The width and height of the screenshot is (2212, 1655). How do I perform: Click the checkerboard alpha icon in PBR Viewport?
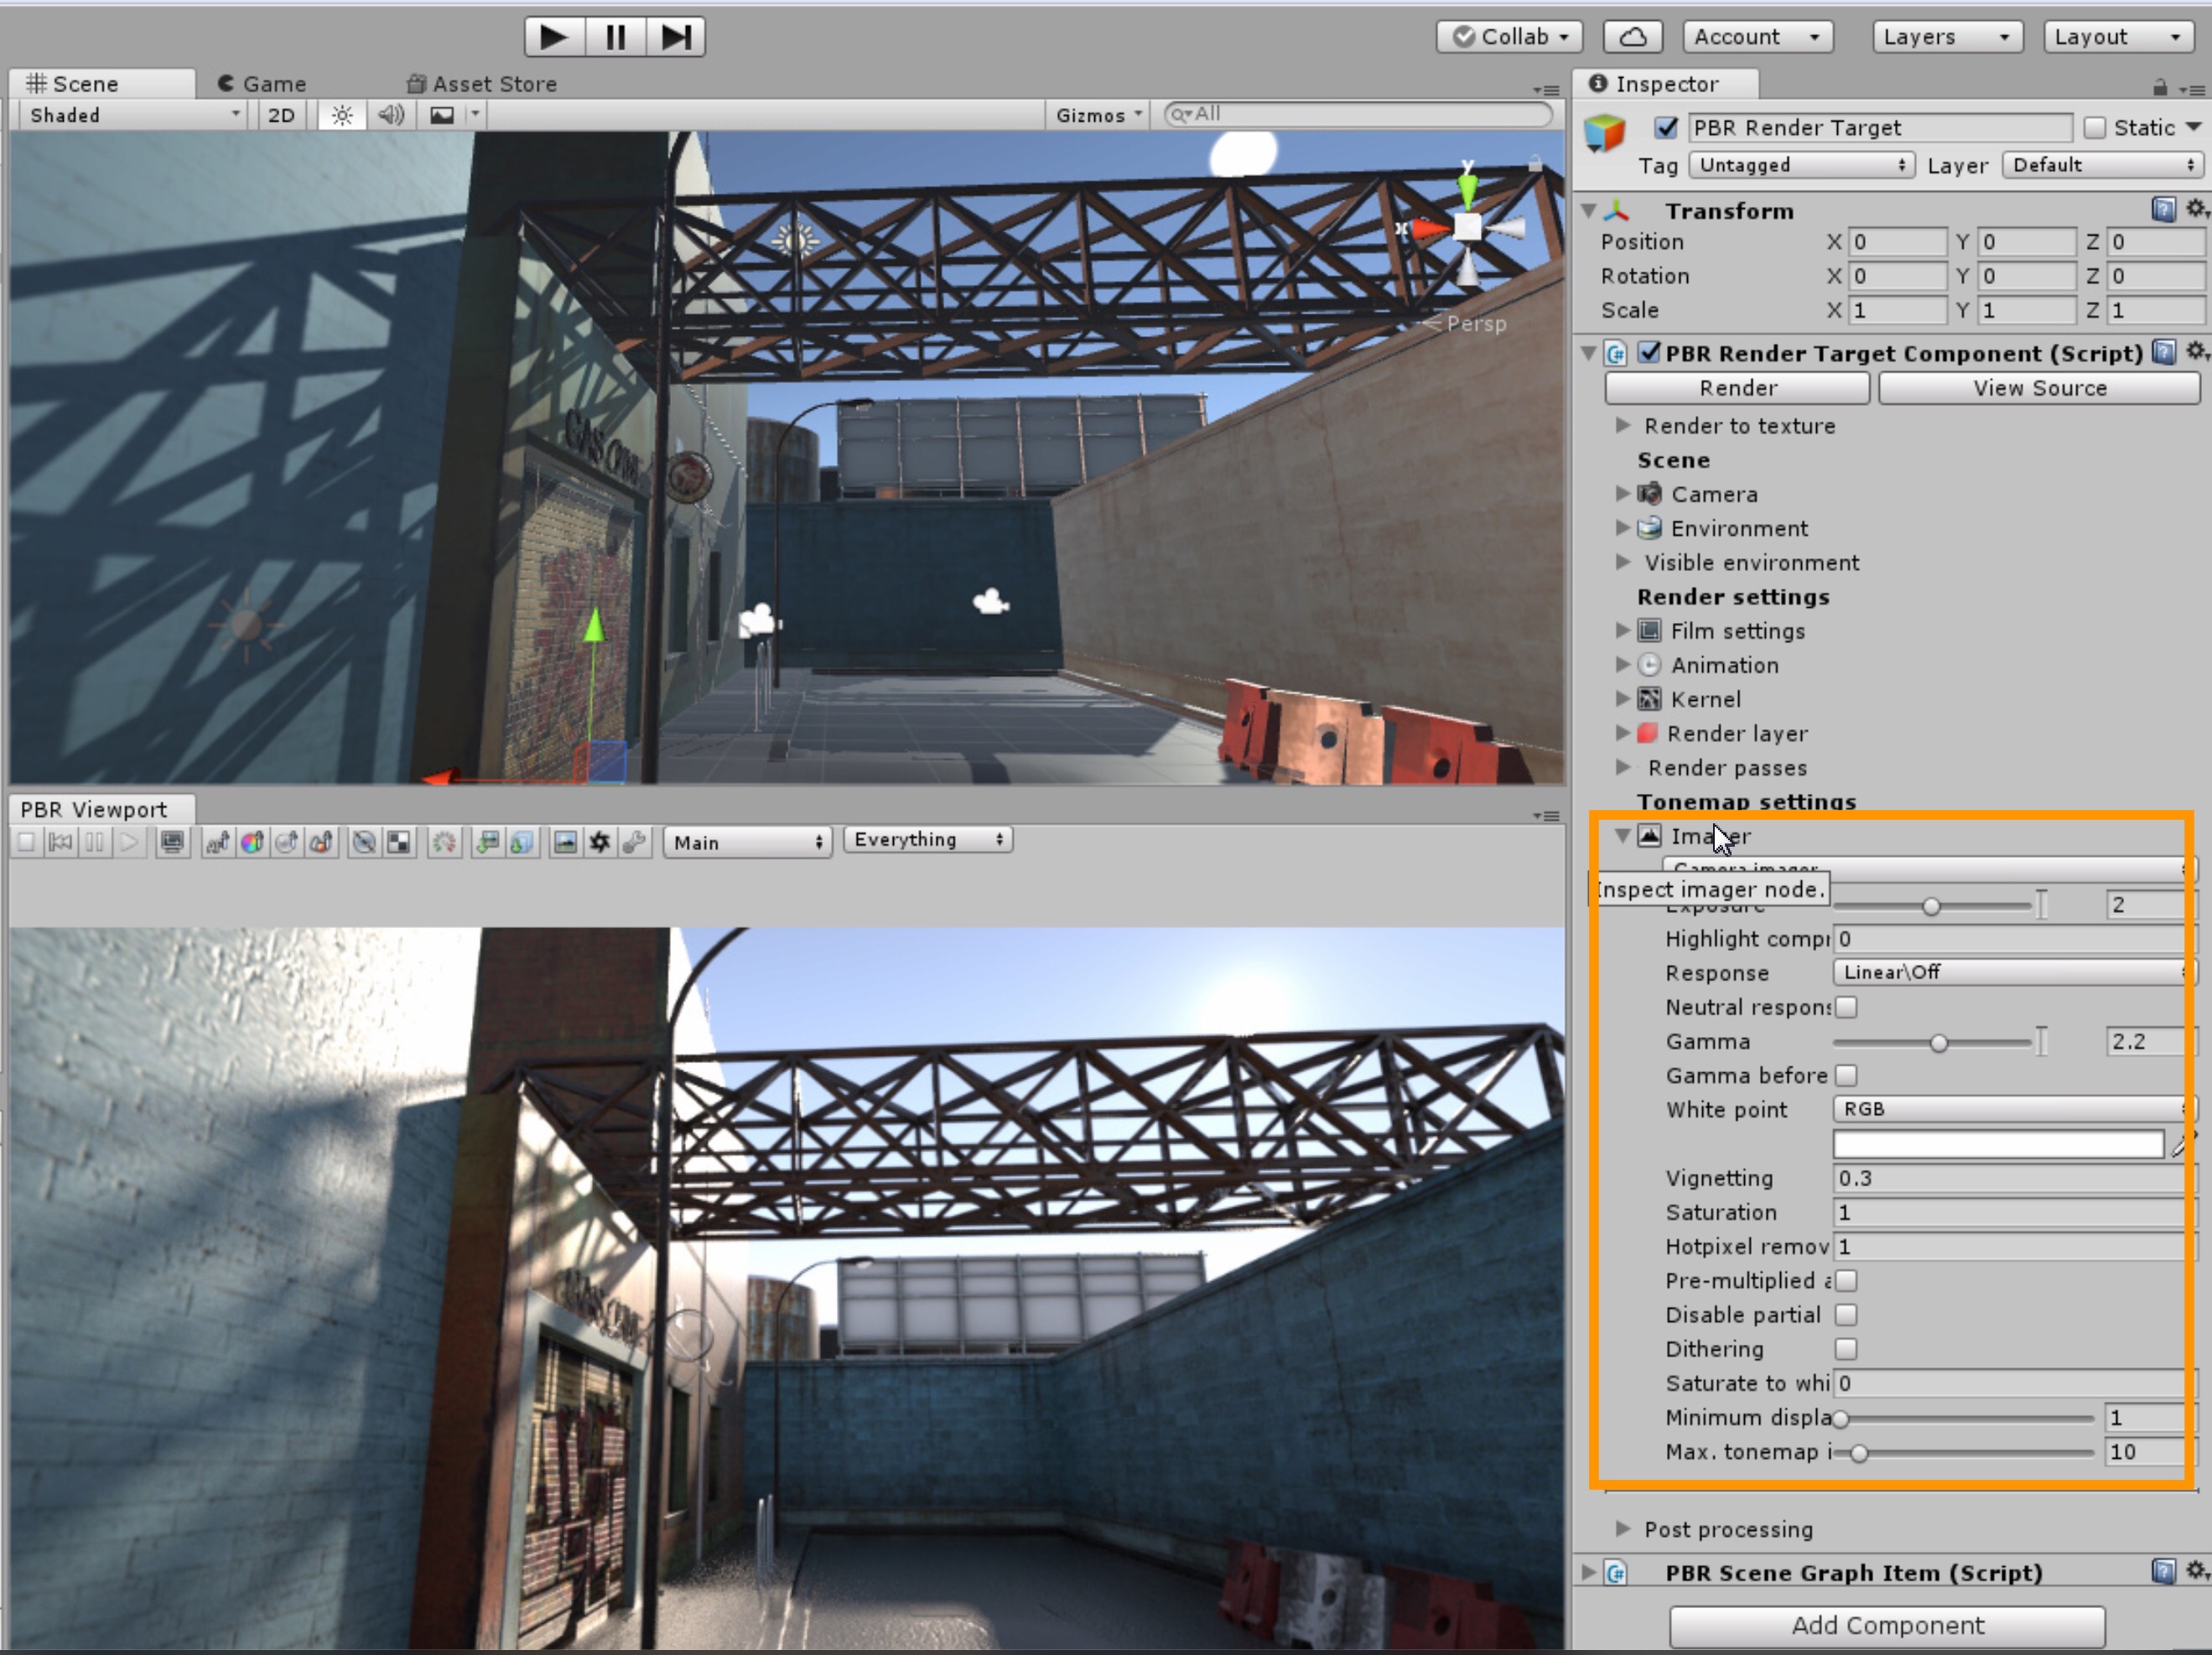coord(398,842)
